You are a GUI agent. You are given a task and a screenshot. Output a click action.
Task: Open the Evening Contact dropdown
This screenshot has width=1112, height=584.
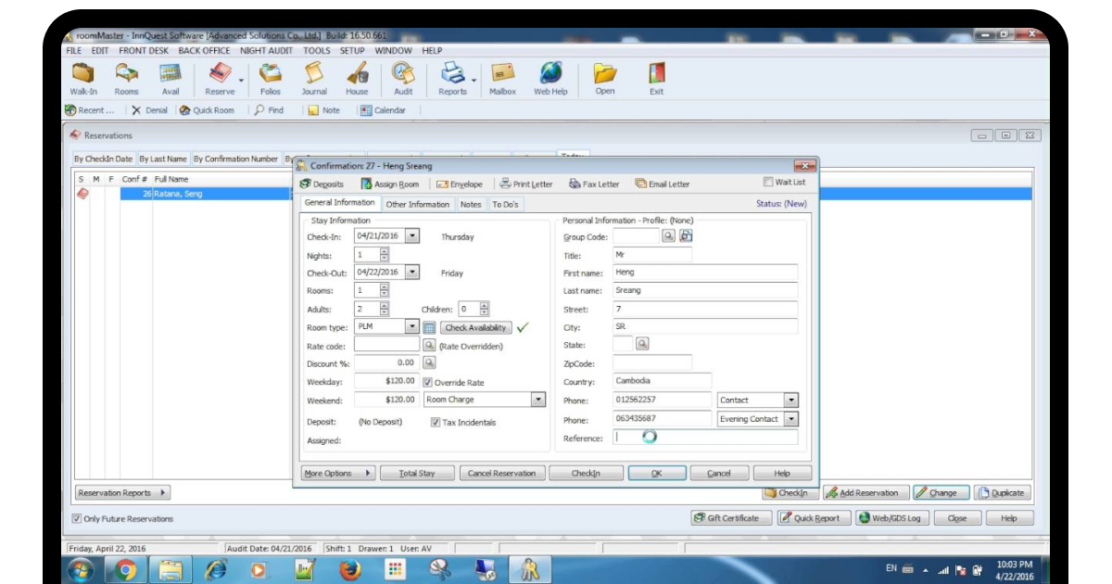click(790, 419)
